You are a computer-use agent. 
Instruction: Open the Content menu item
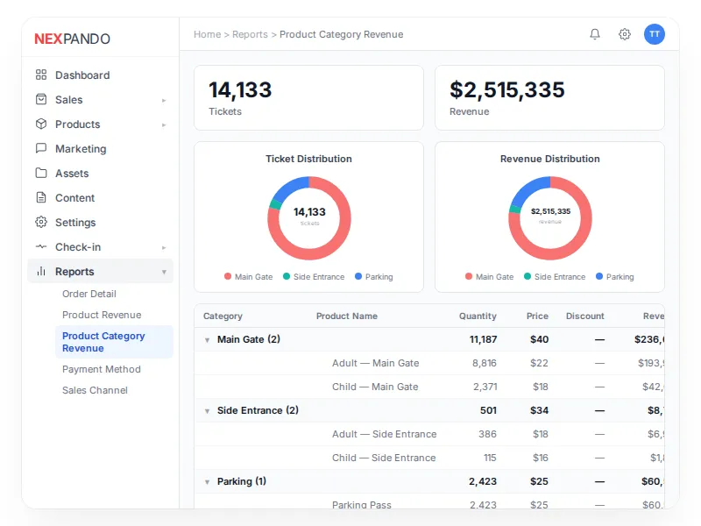coord(100,198)
